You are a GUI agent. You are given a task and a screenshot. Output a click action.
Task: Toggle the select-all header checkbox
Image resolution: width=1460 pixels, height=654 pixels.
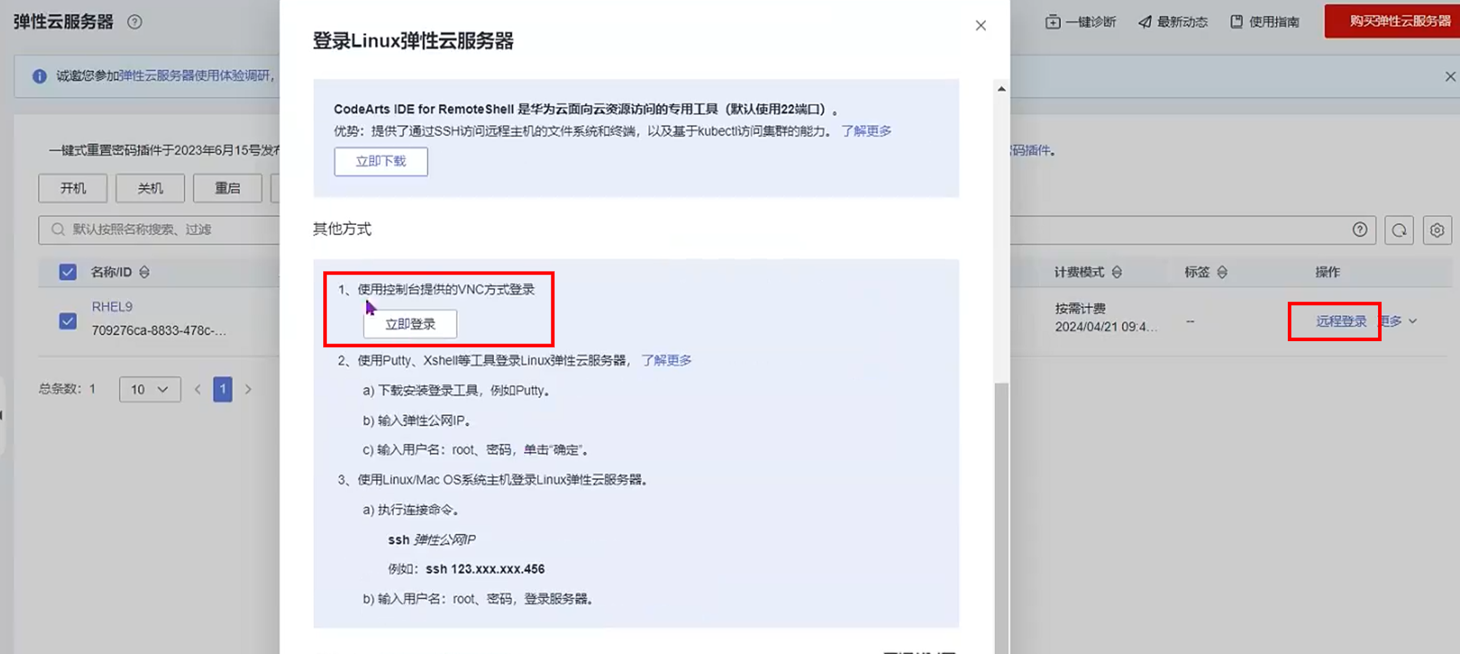[x=68, y=272]
